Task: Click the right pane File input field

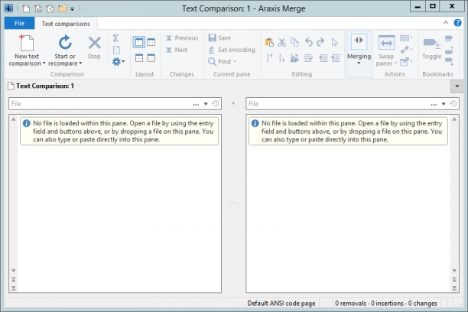Action: [338, 104]
